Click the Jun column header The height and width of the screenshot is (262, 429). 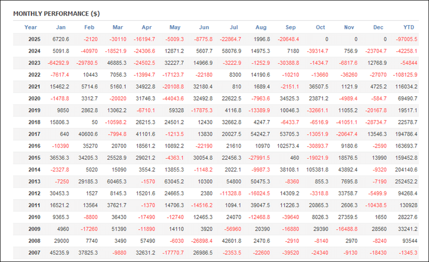[x=204, y=27]
